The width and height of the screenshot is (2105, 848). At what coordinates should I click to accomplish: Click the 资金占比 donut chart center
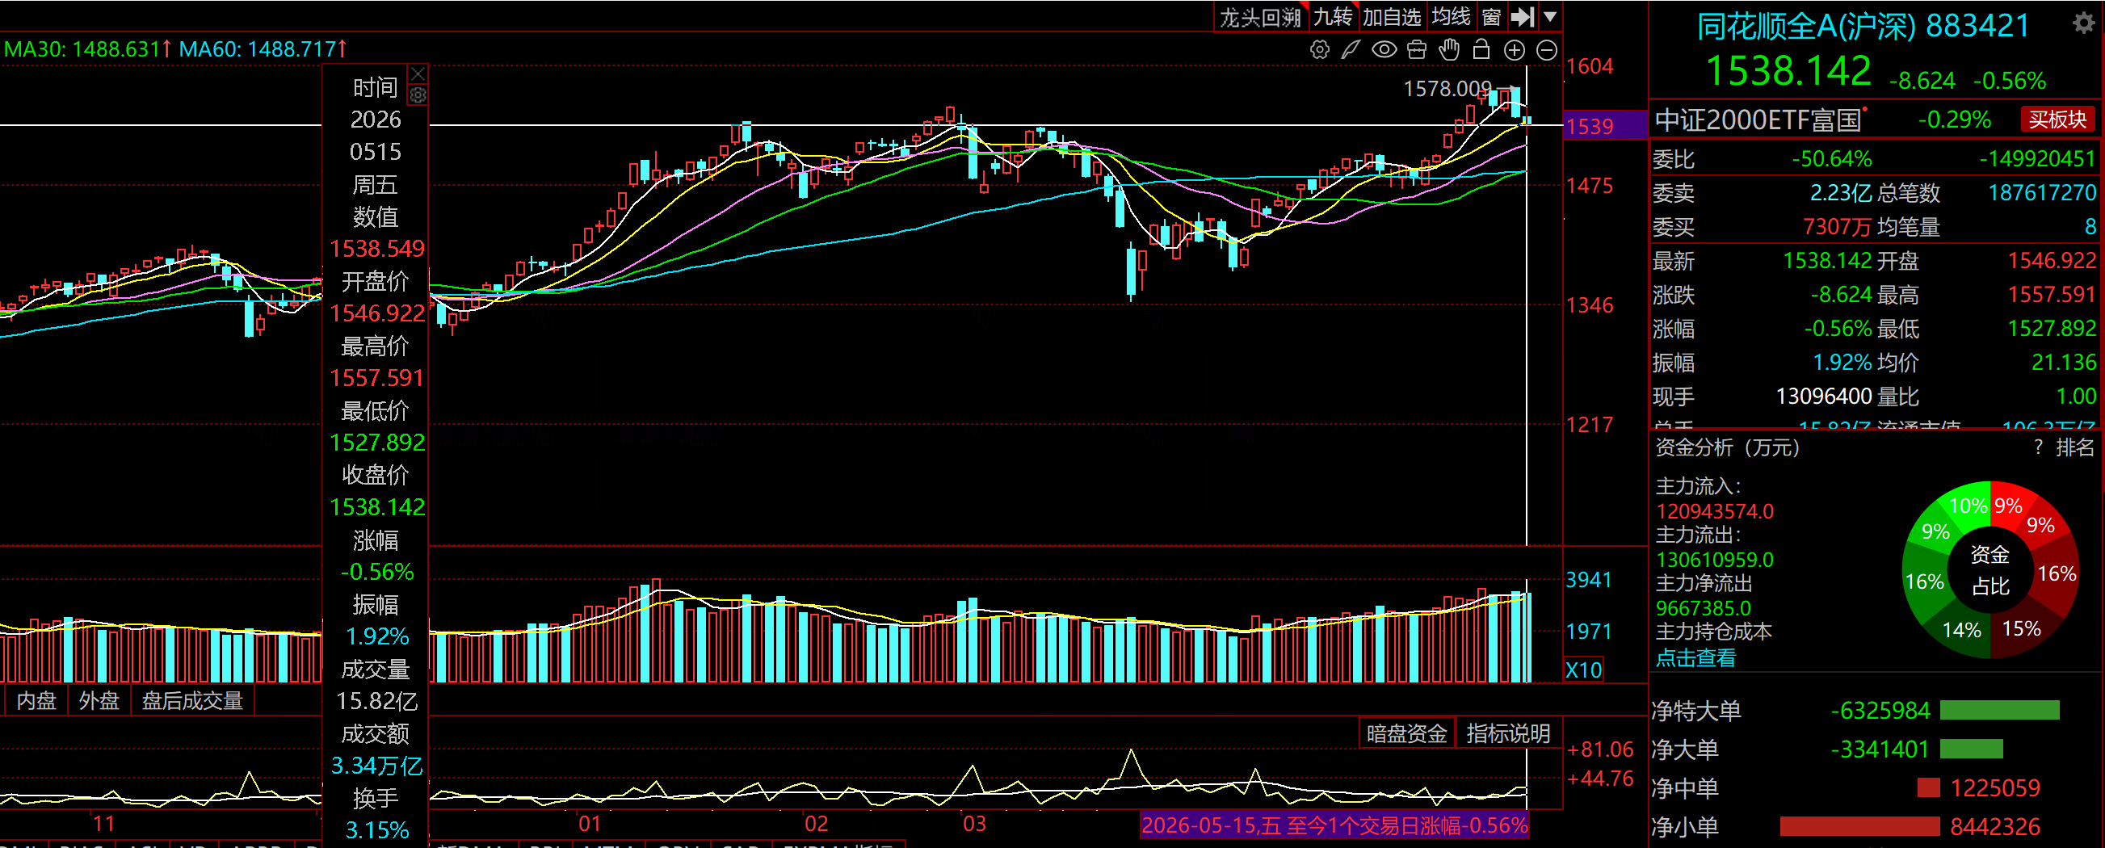(x=1989, y=570)
